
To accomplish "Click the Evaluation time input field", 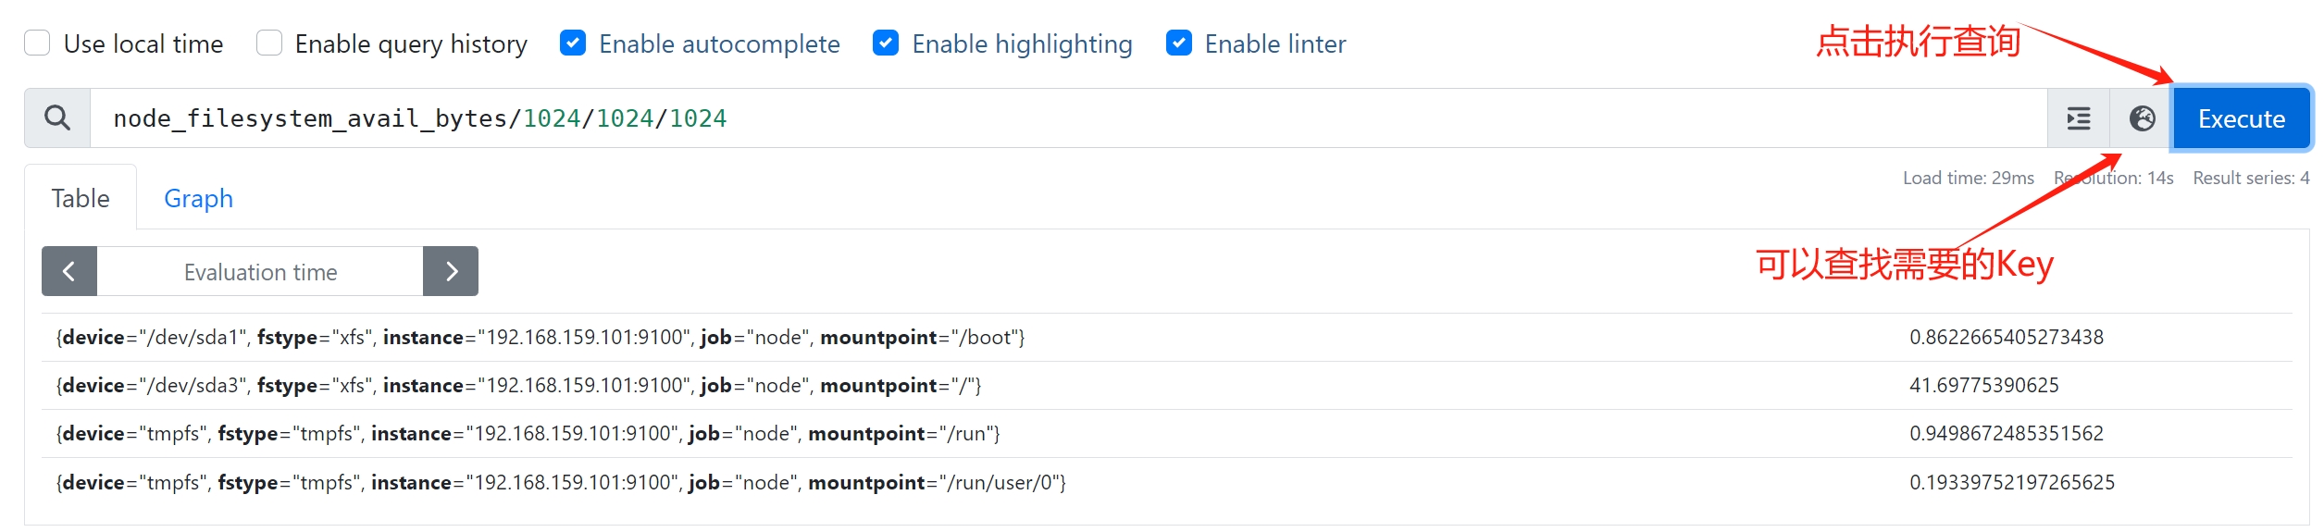I will coord(260,271).
